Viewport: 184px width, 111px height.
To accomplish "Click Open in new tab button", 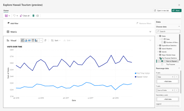I will (x=162, y=11).
